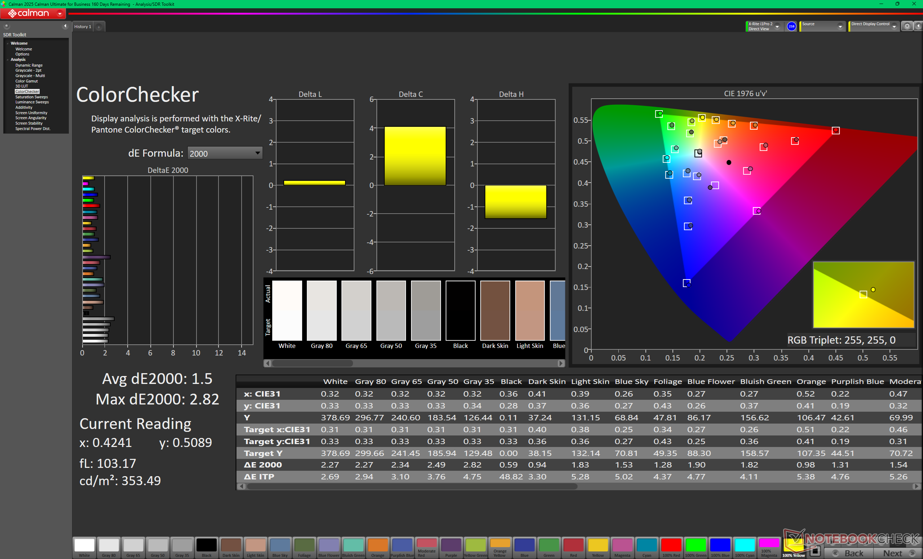Image resolution: width=923 pixels, height=559 pixels.
Task: Click data table scroll left arrow
Action: [x=241, y=486]
